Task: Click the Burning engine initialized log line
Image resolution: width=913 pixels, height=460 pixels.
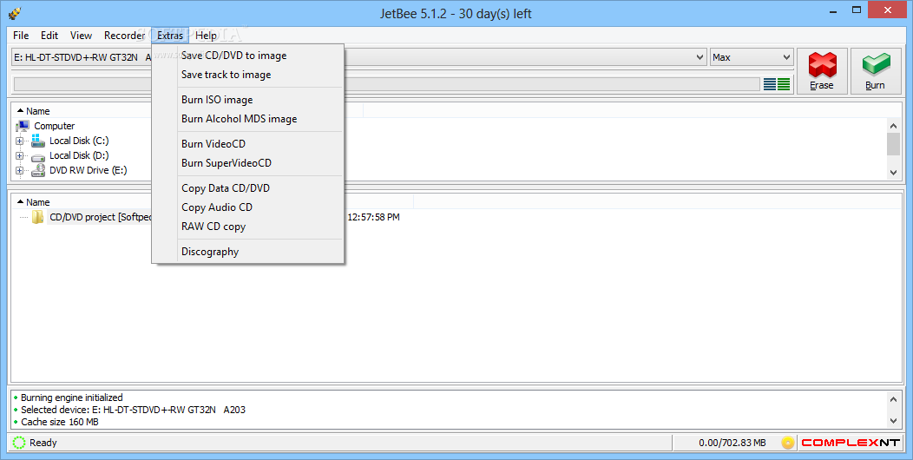Action: coord(72,398)
